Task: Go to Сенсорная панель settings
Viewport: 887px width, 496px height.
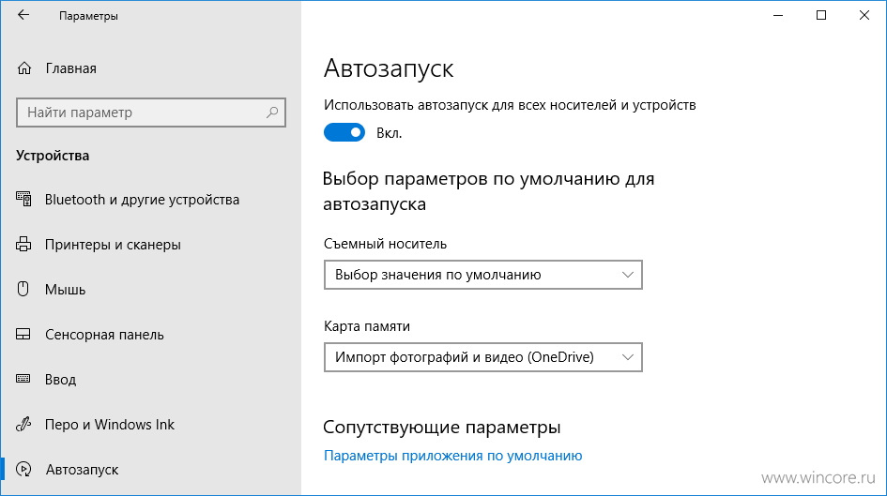Action: coord(104,335)
